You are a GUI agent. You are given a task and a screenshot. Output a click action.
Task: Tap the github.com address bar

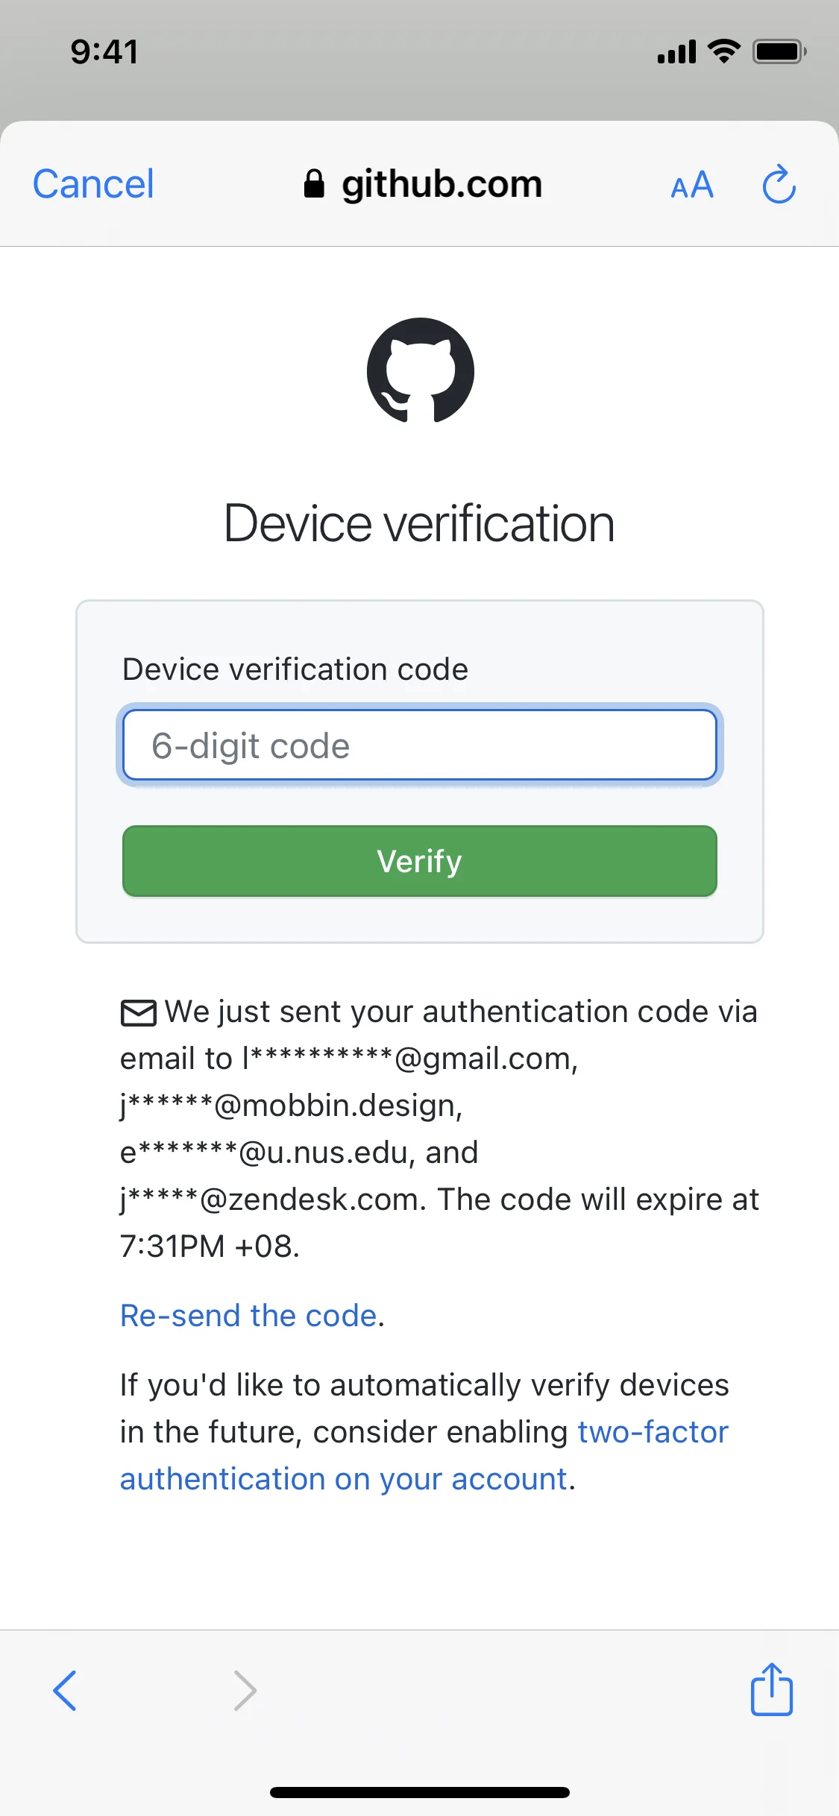click(x=441, y=183)
